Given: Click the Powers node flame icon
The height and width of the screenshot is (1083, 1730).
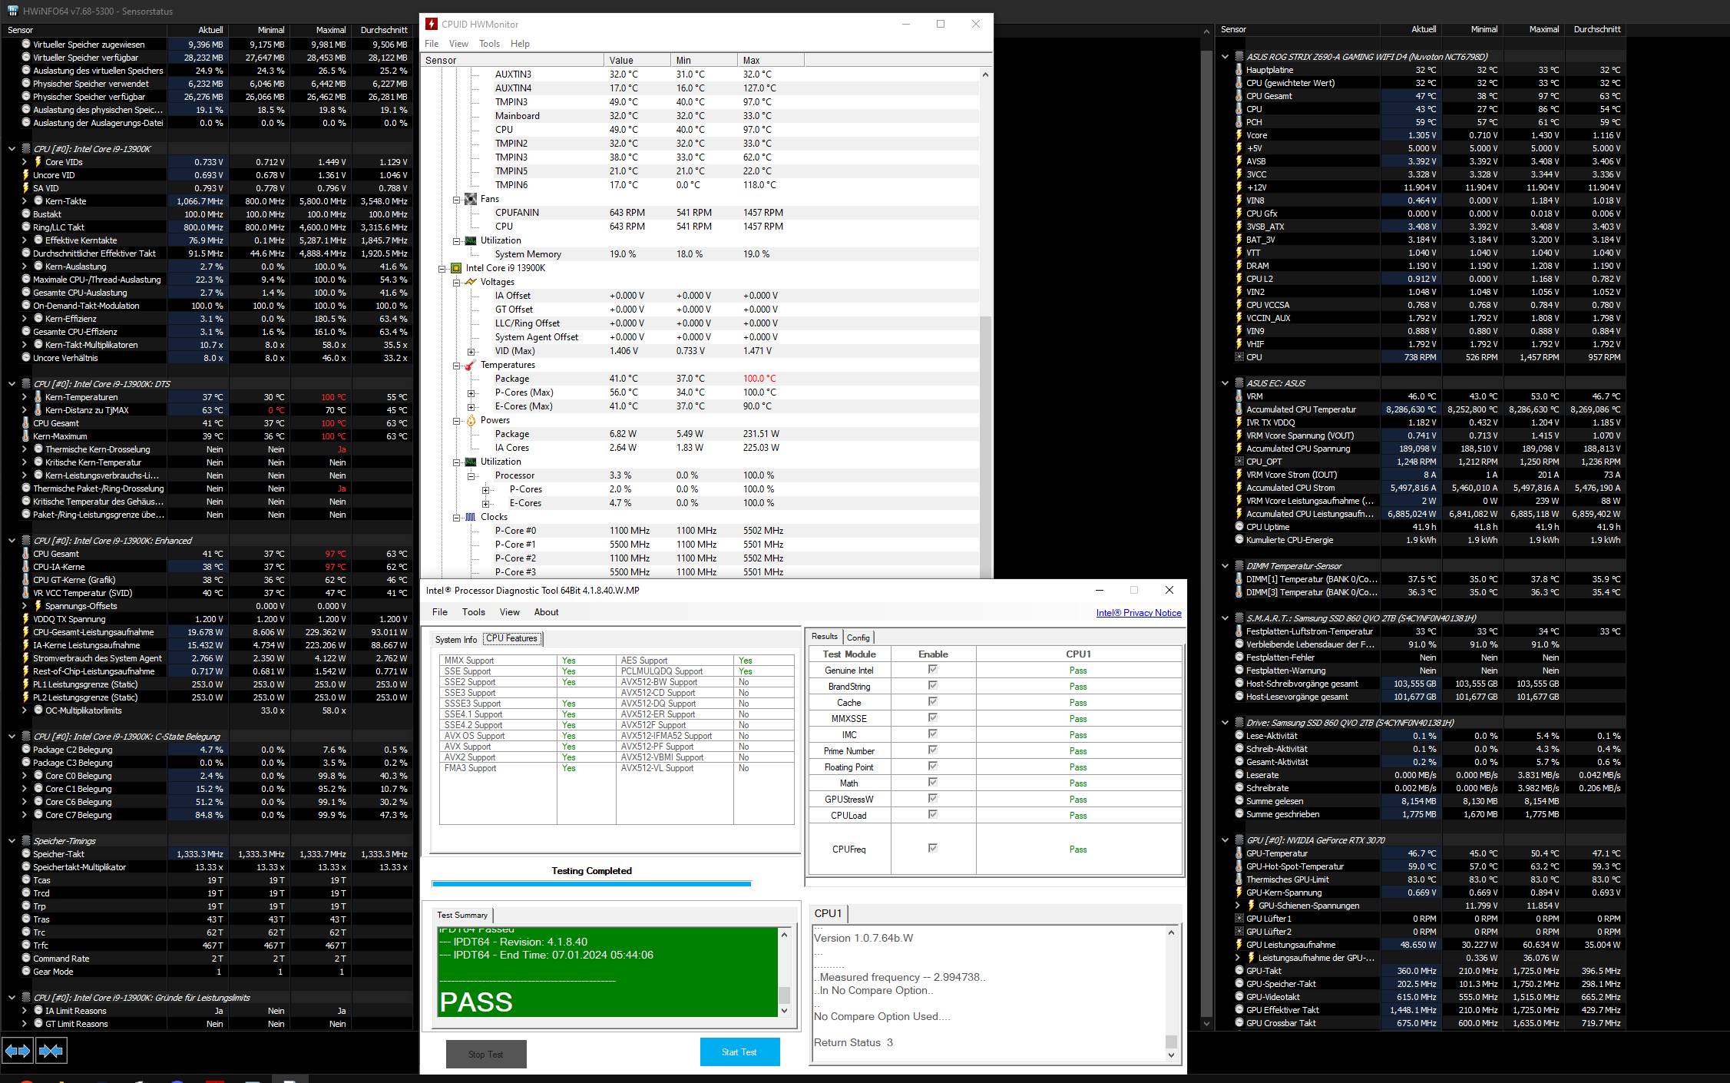Looking at the screenshot, I should click(x=471, y=420).
